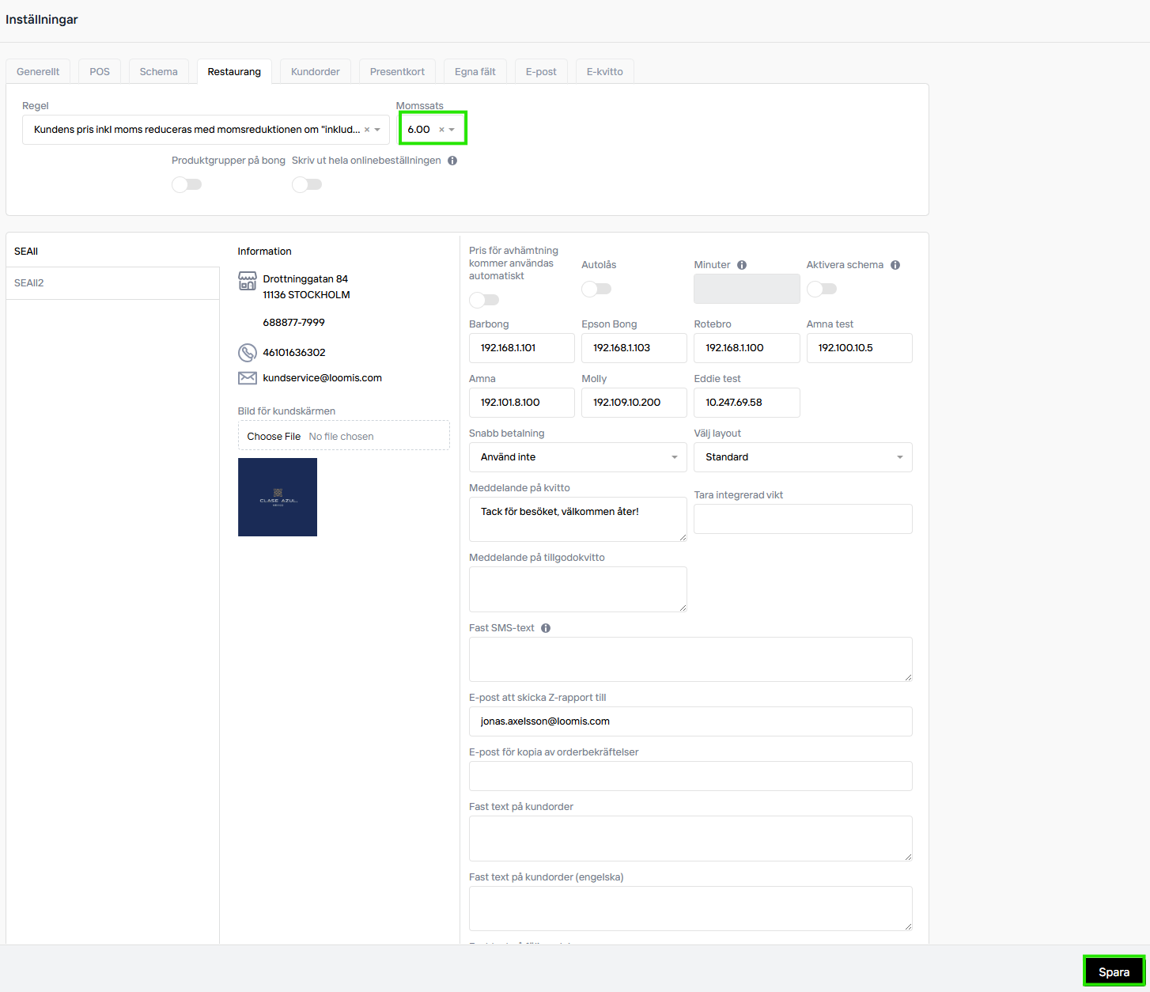The height and width of the screenshot is (992, 1150).
Task: Toggle Produktgrupper på bong switch
Action: pyautogui.click(x=187, y=184)
